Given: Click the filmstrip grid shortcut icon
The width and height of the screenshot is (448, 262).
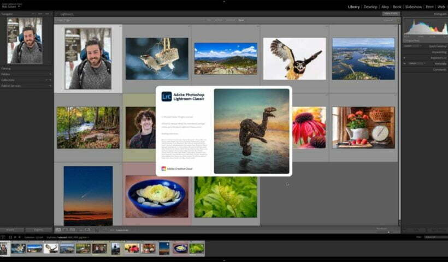Looking at the screenshot, I should click(x=10, y=237).
